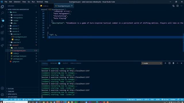184x103 pixels.
Task: Open Run and Debug view
Action: point(2,26)
